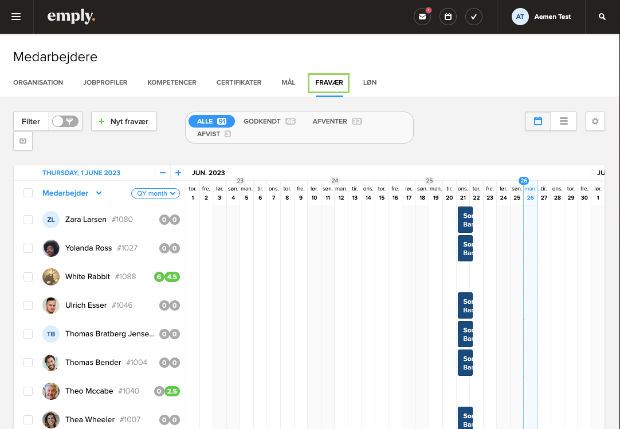Screen dimensions: 620x429
Task: Open search from the top bar
Action: point(602,17)
